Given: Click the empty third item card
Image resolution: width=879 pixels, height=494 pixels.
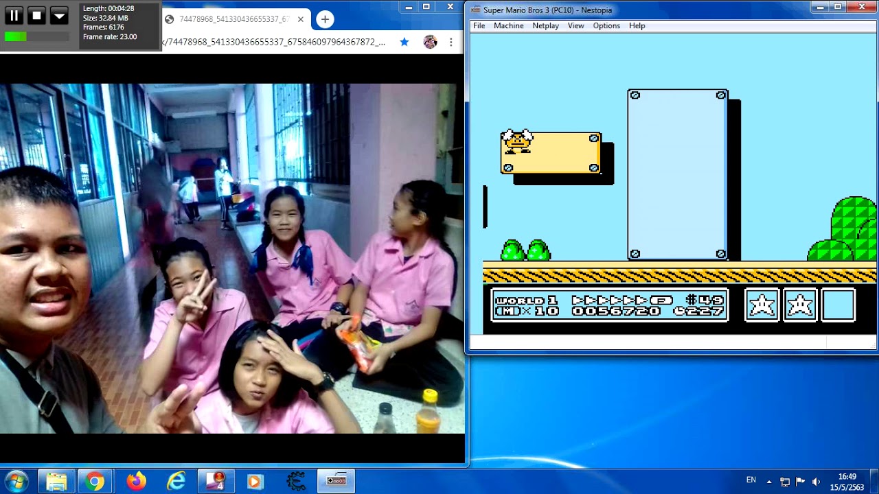Looking at the screenshot, I should point(838,305).
